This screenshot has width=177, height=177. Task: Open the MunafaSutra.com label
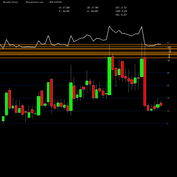pos(34,2)
